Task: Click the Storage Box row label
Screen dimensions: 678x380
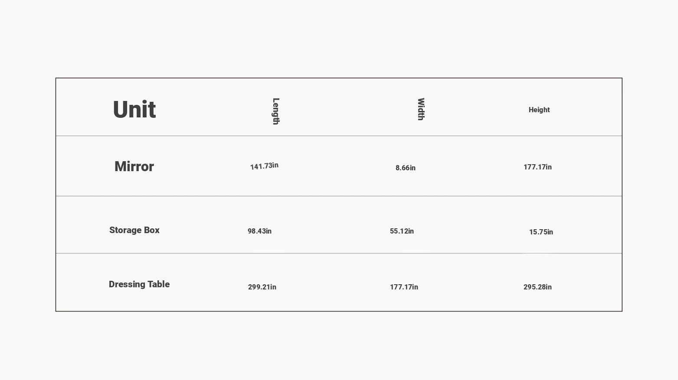Action: (134, 230)
